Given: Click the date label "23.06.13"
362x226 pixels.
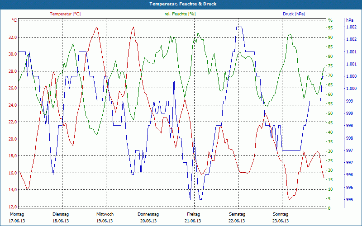Looking at the screenshot, I should (x=281, y=221).
